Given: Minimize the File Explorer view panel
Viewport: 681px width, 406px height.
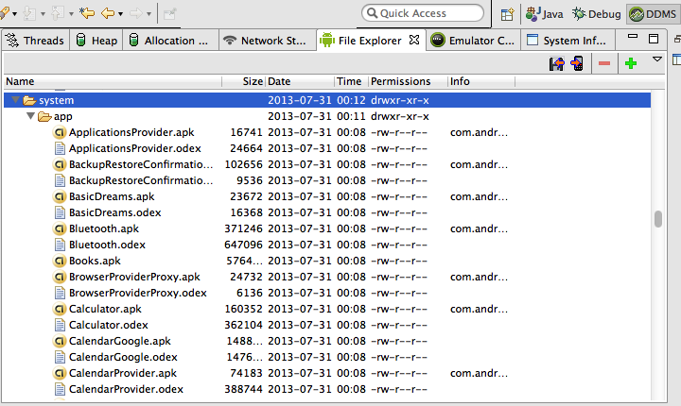Looking at the screenshot, I should 633,37.
